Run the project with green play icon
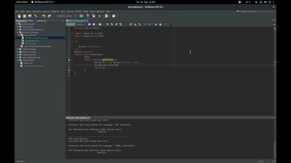This screenshot has height=163, width=291. pyautogui.click(x=100, y=16)
